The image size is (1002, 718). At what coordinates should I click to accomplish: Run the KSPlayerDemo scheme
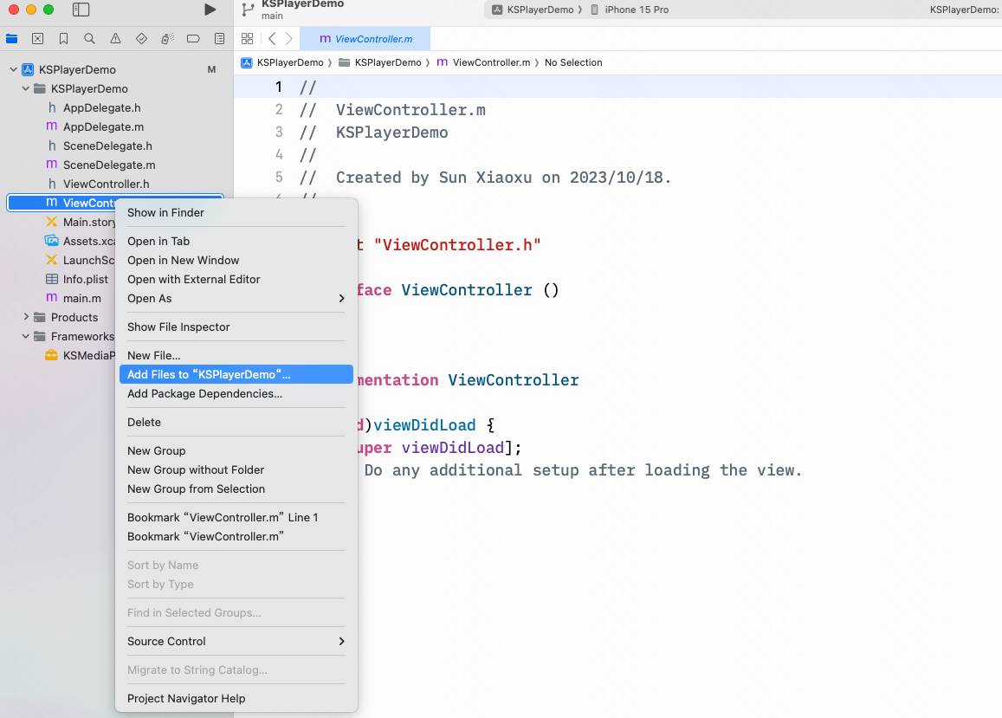(210, 10)
